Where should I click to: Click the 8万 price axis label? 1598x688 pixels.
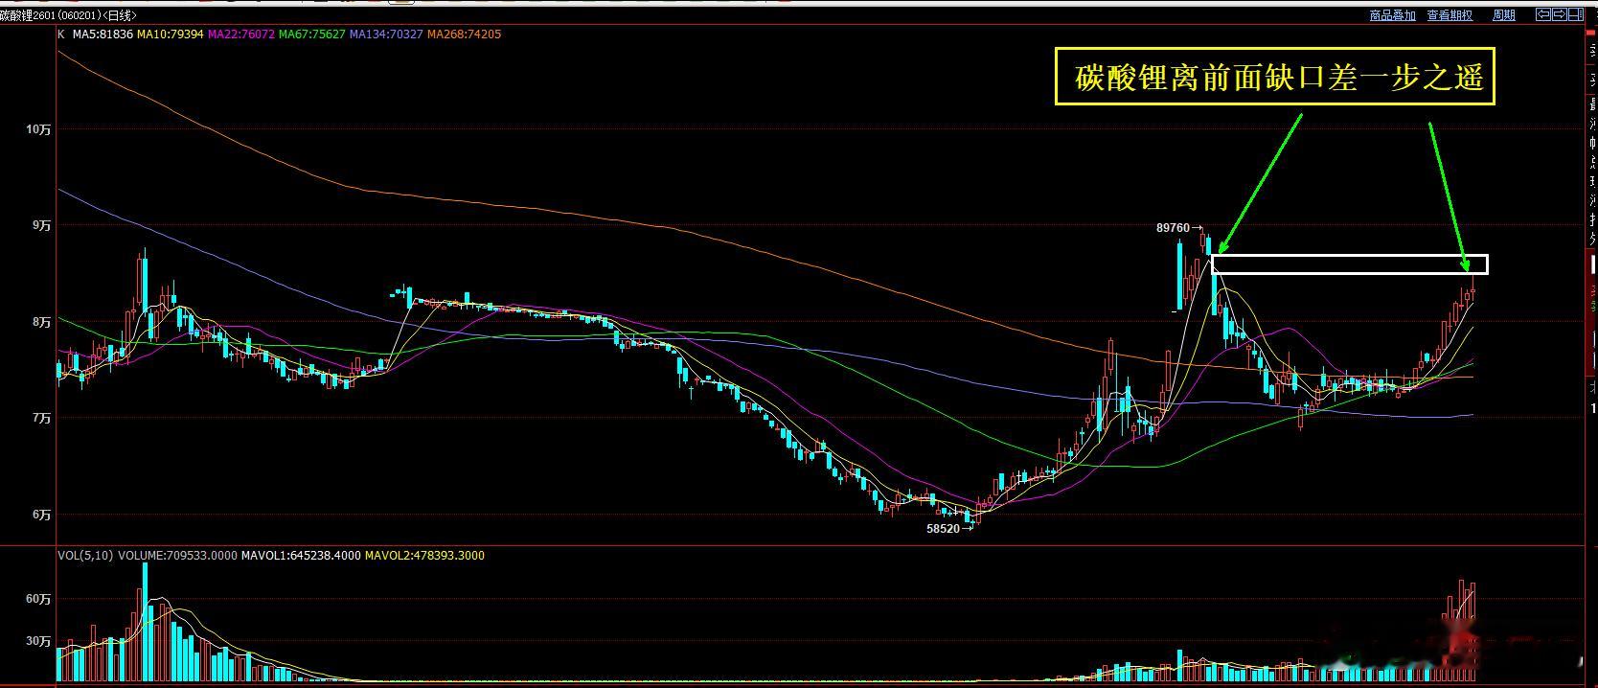tap(41, 323)
